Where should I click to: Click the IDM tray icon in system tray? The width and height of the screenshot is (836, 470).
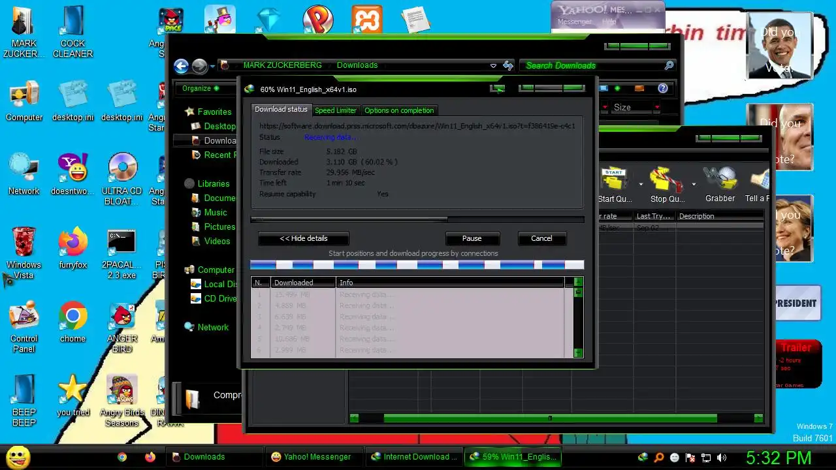[x=643, y=458]
